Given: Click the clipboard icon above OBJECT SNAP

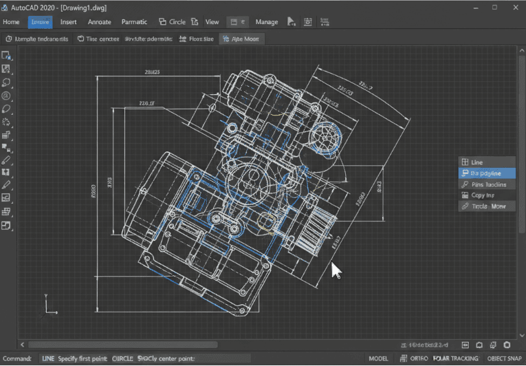Looking at the screenshot, I should click(507, 345).
